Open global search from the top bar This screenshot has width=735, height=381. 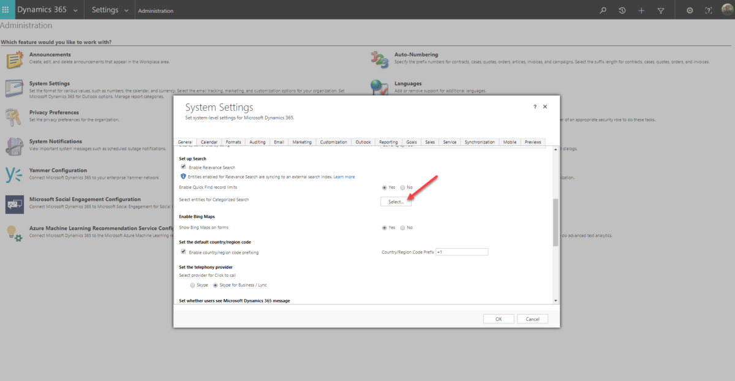point(603,10)
